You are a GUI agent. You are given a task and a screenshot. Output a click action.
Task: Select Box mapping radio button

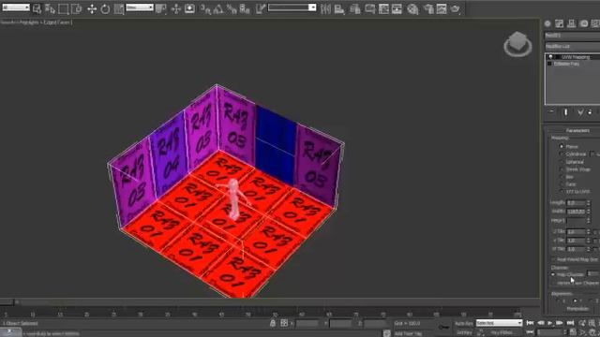click(562, 177)
